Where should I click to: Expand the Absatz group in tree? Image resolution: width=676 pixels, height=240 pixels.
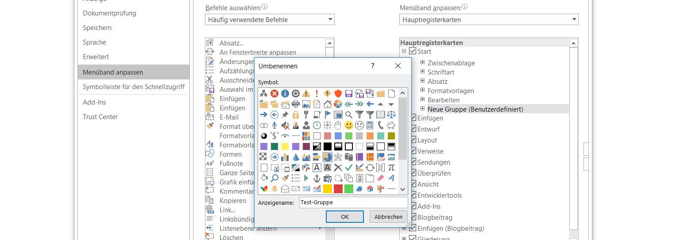[422, 81]
